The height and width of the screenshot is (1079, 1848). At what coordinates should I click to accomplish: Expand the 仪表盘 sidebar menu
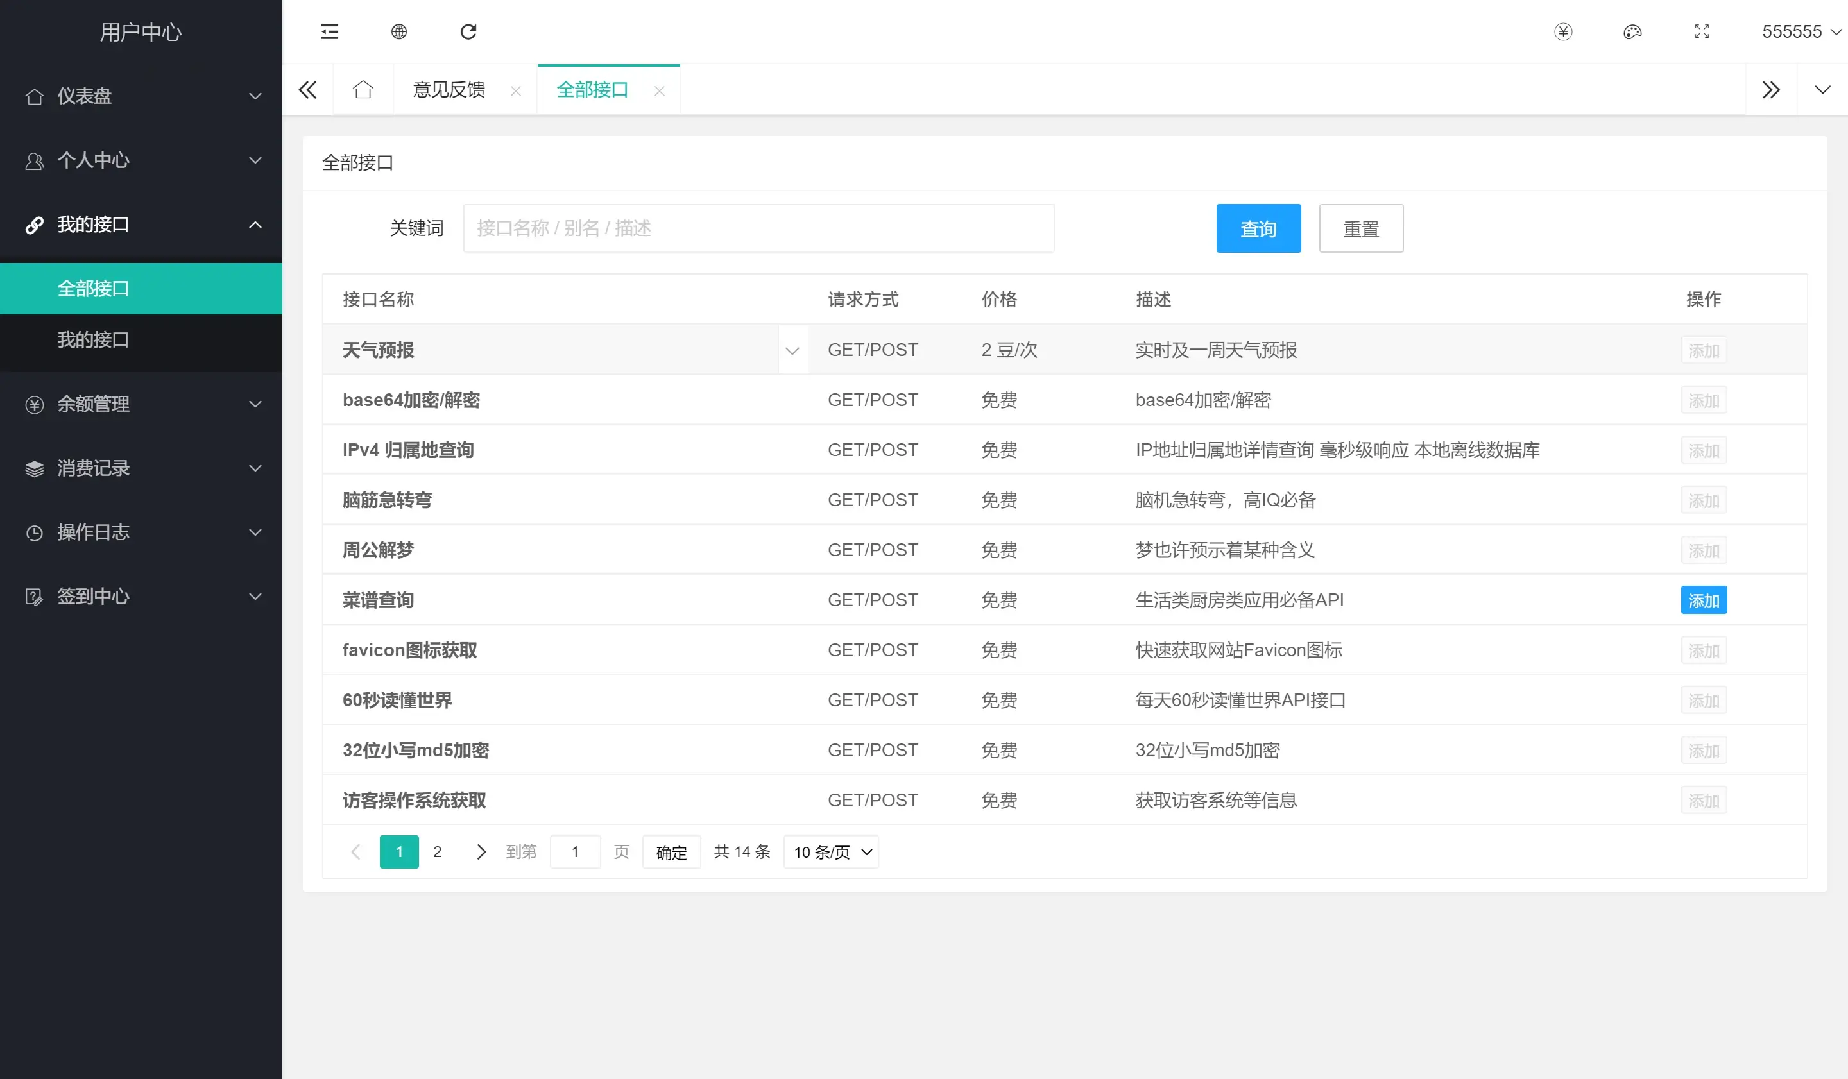(141, 96)
